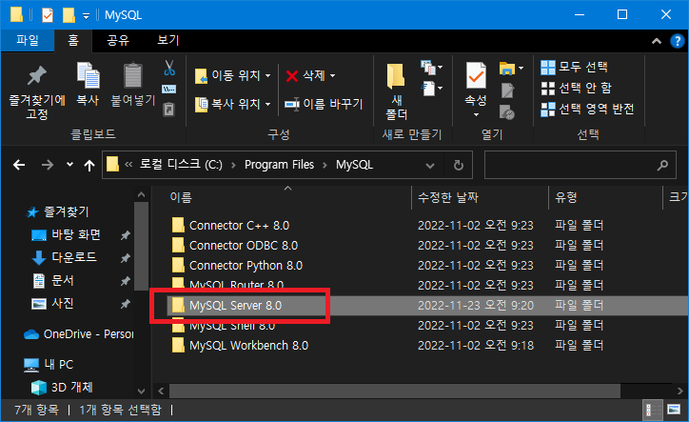Screen dimensions: 689x422
Task: Open Documents (문서) in sidebar
Action: pos(53,280)
